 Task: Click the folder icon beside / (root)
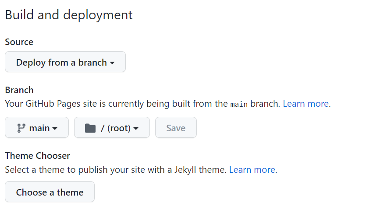pos(90,128)
